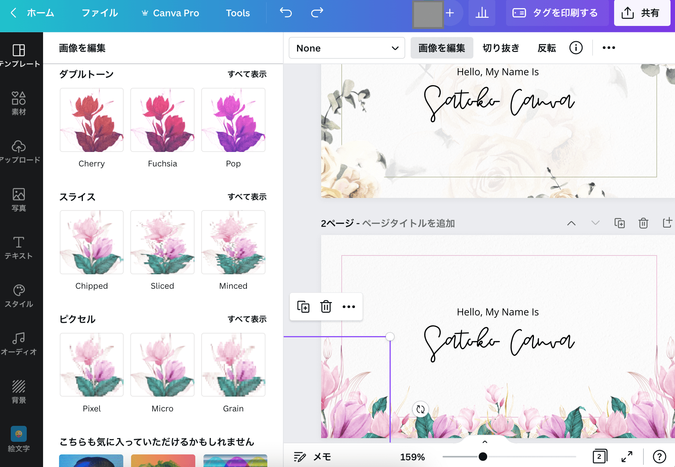Image resolution: width=675 pixels, height=467 pixels.
Task: Open the insights chart icon
Action: point(482,13)
